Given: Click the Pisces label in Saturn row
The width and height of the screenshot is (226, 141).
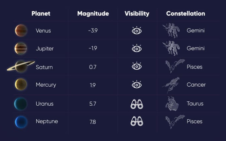Looking at the screenshot, I should pos(194,67).
